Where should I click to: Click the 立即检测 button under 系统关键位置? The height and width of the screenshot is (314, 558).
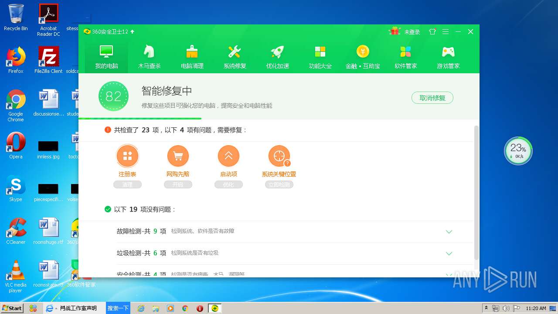(x=279, y=184)
